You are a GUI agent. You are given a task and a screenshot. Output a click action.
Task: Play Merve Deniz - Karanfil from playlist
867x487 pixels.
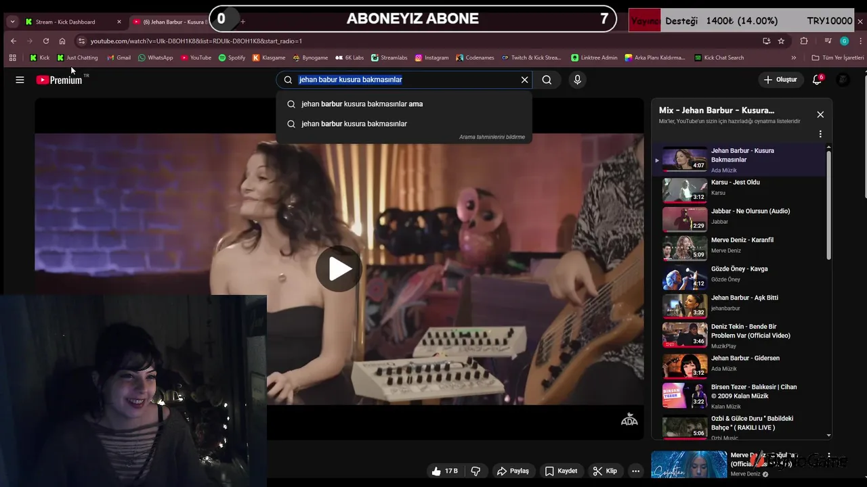point(739,248)
